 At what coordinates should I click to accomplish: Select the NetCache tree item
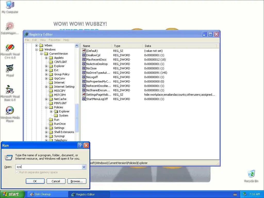point(60,99)
